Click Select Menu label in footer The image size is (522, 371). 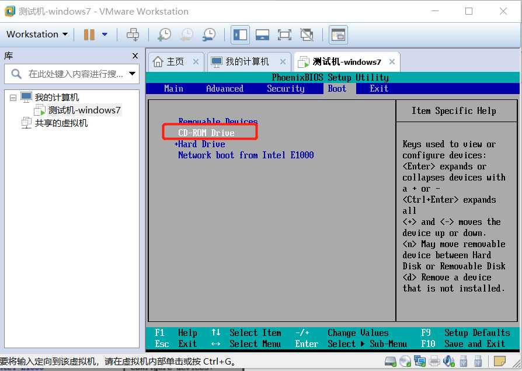point(255,344)
